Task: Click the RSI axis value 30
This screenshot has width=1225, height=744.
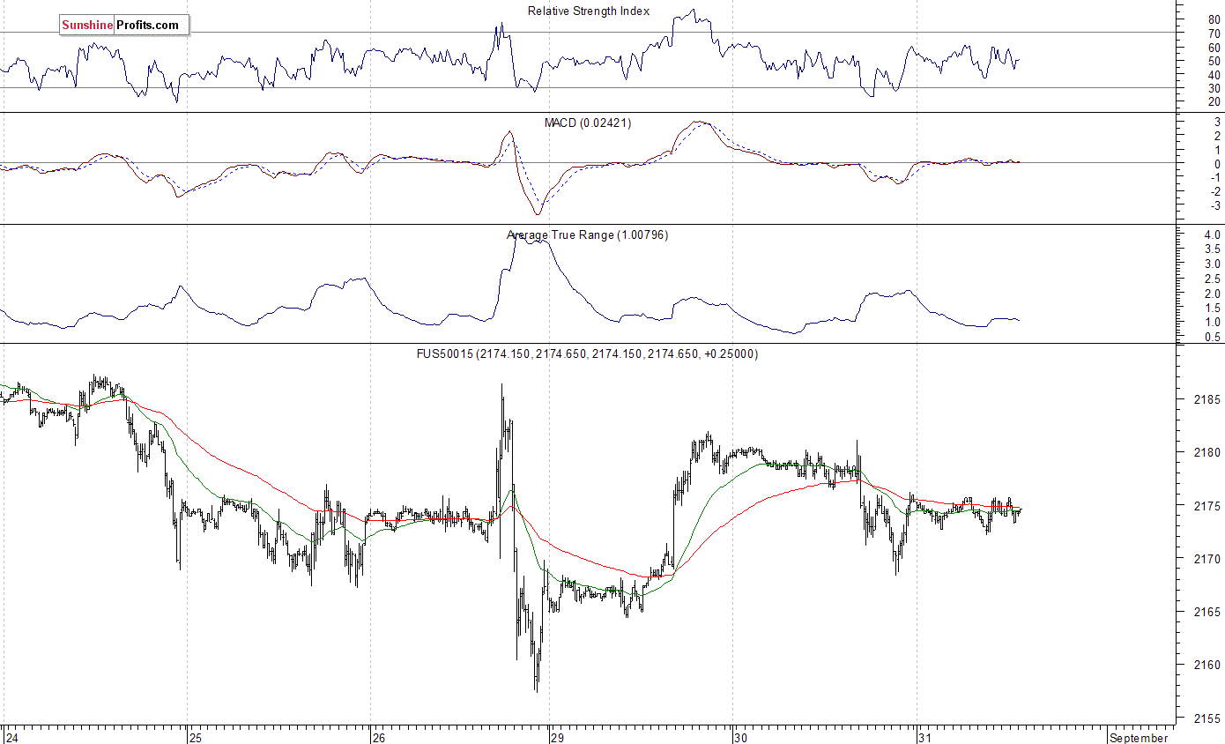Action: click(x=1214, y=88)
